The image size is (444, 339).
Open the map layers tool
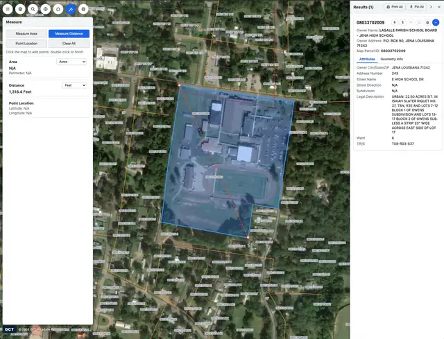[20, 9]
